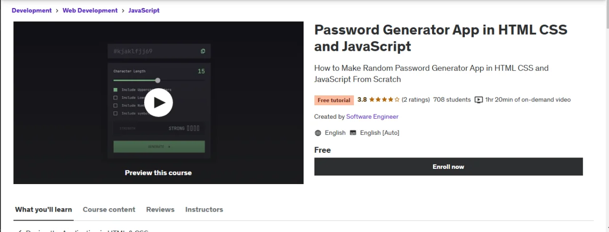Switch to the Instructors tab
Viewport: 609px width, 232px height.
(x=204, y=209)
